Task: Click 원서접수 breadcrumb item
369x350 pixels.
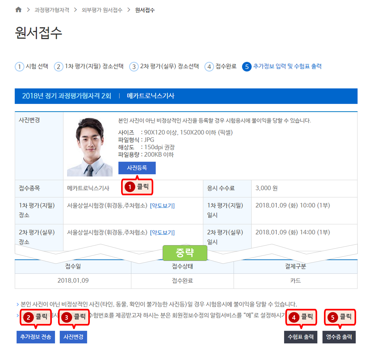Action: coord(145,10)
